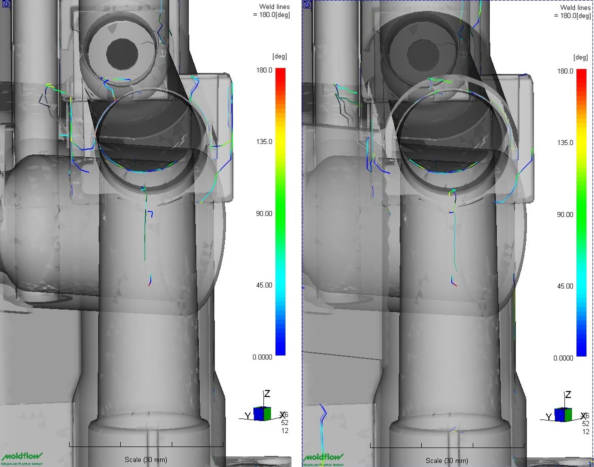Click the lock icon in the left viewport

click(7, 4)
